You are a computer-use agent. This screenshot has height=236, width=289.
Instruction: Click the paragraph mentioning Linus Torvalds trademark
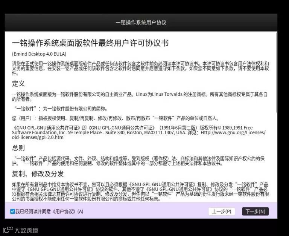click(140, 97)
